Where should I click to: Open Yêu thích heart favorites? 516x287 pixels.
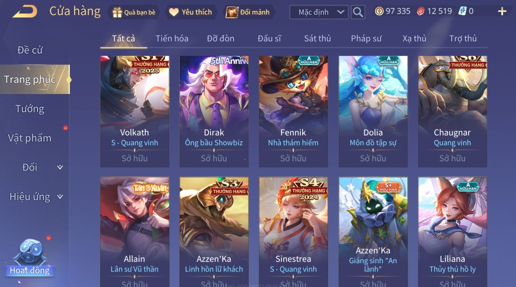[x=174, y=12]
